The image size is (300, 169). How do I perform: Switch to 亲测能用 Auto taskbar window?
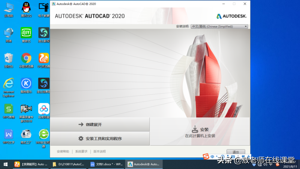coord(31,164)
